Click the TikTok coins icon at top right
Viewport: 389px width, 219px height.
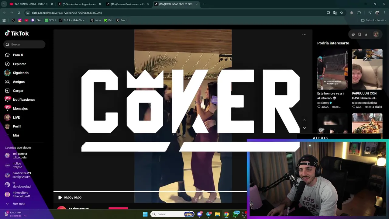tap(353, 34)
